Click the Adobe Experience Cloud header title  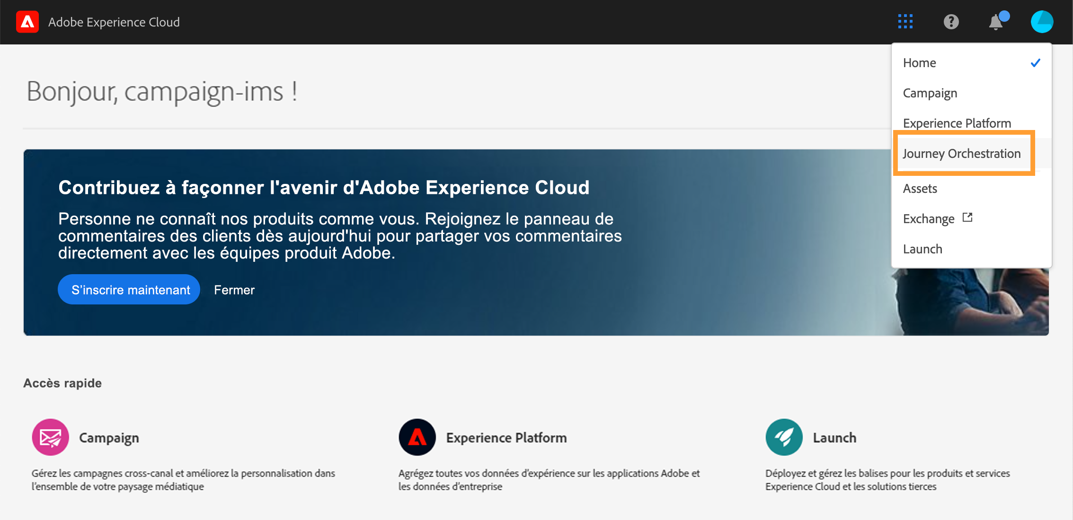pos(114,22)
